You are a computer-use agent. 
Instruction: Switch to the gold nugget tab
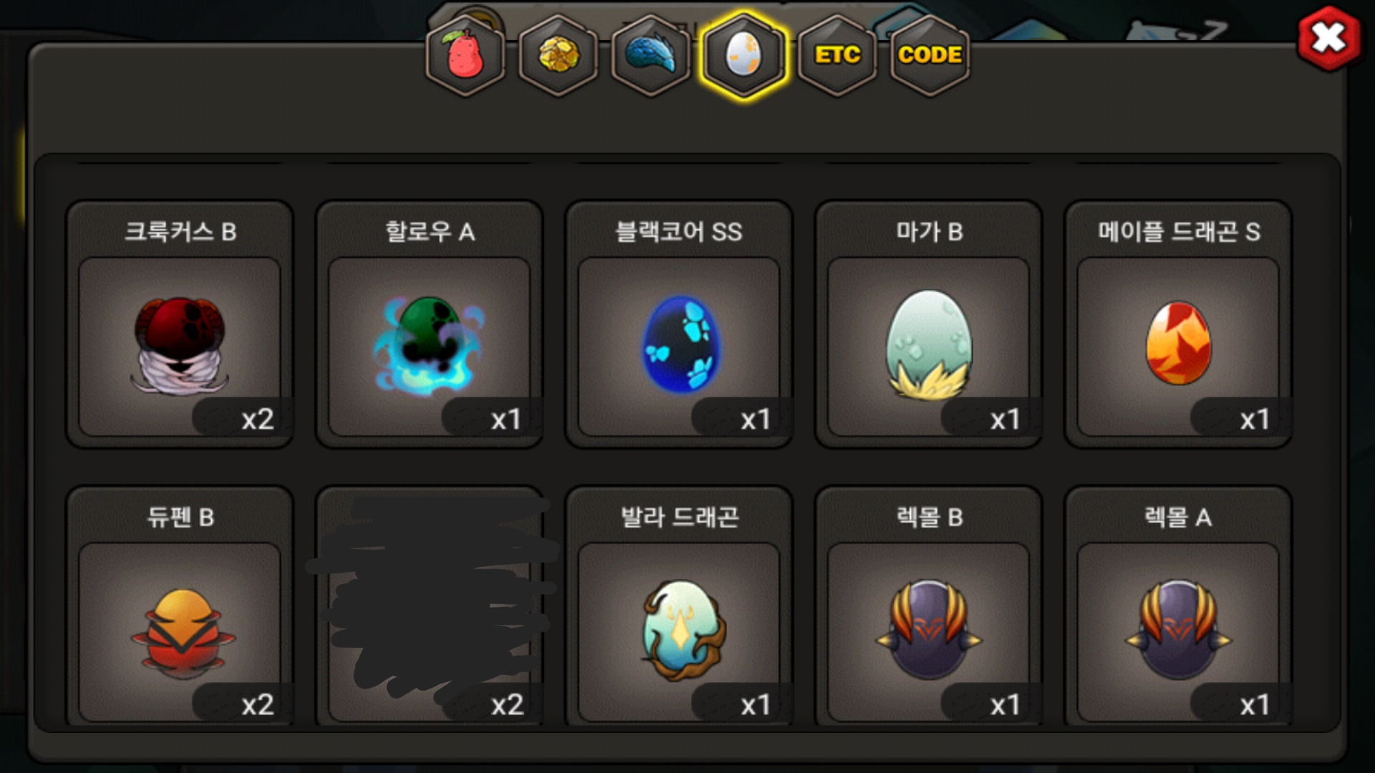(559, 55)
